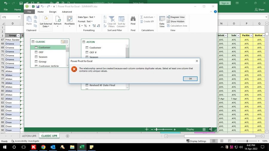Click Sort Z to A icon
The image size is (269, 151).
[x=105, y=21]
